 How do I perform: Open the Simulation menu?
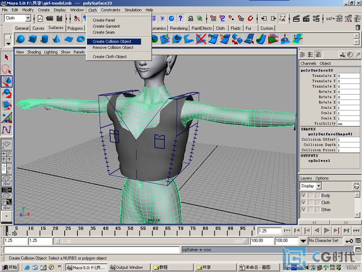point(133,10)
